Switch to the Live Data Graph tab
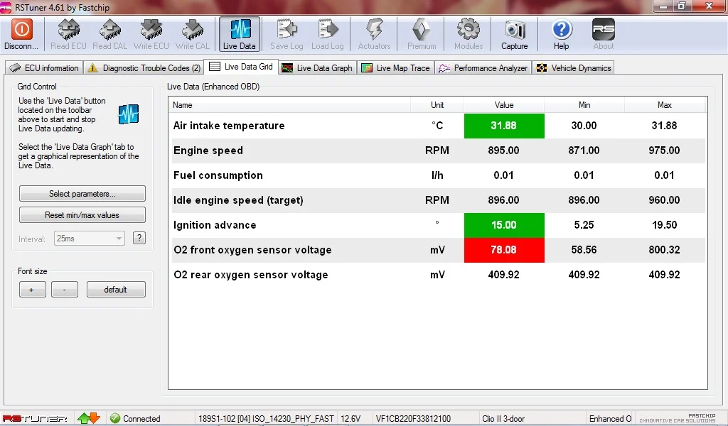728x426 pixels. click(318, 67)
